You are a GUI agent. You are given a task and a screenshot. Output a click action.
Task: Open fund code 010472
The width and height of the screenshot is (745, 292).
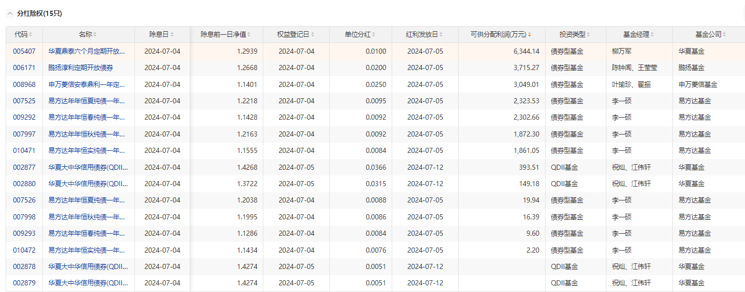pyautogui.click(x=24, y=250)
